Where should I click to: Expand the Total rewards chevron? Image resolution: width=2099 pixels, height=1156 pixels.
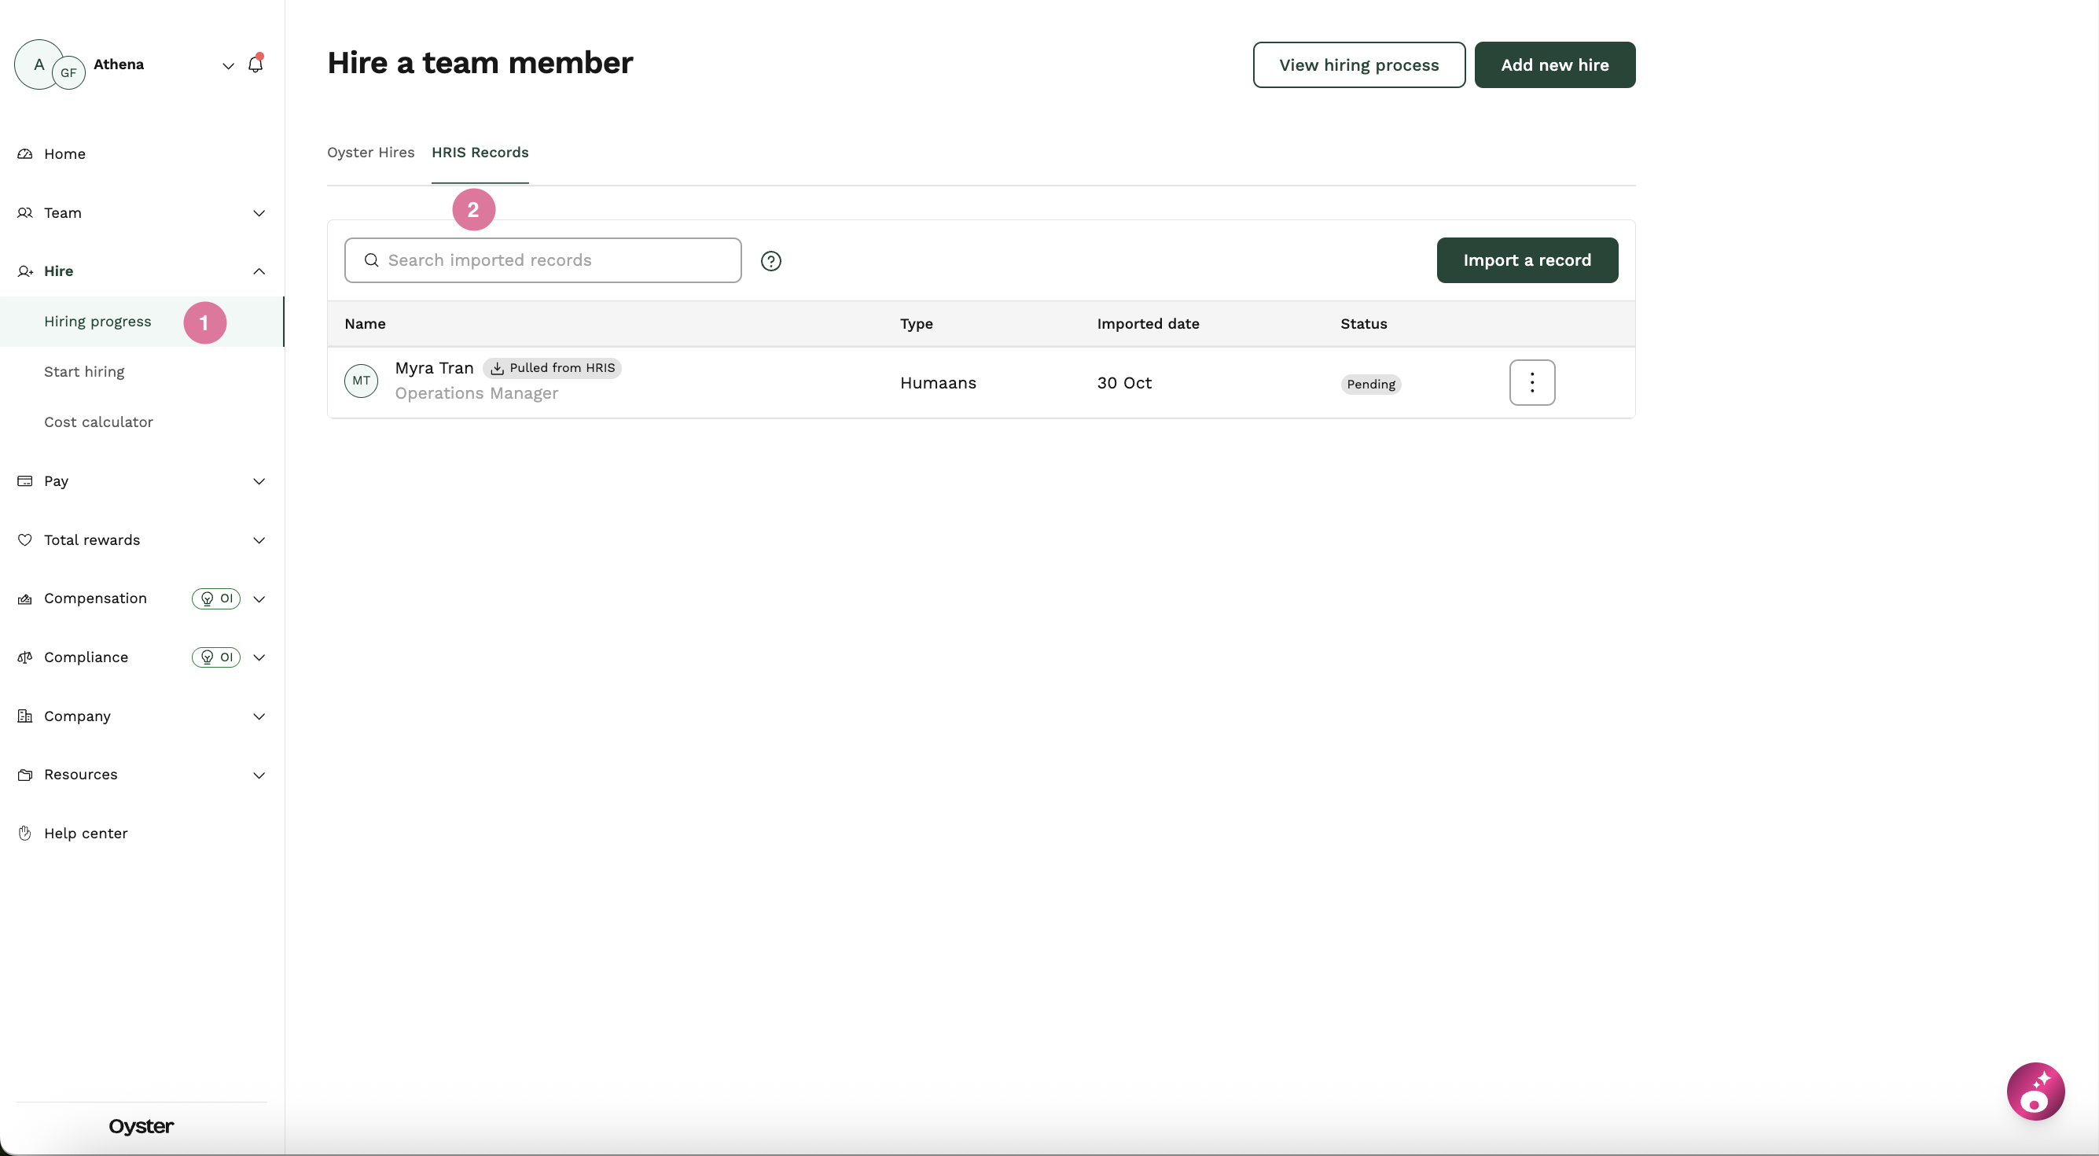pyautogui.click(x=259, y=540)
